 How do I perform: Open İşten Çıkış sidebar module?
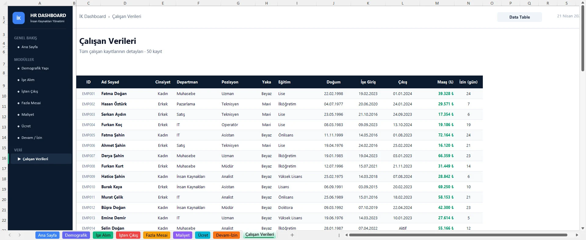pos(30,91)
